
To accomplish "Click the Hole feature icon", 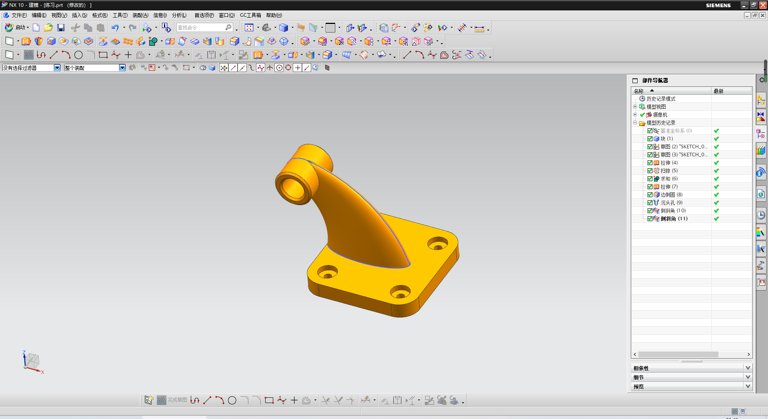I will (x=51, y=41).
